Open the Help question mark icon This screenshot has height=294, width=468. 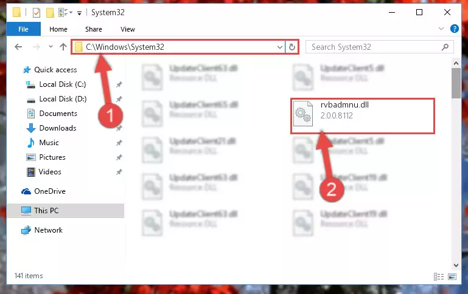[454, 29]
